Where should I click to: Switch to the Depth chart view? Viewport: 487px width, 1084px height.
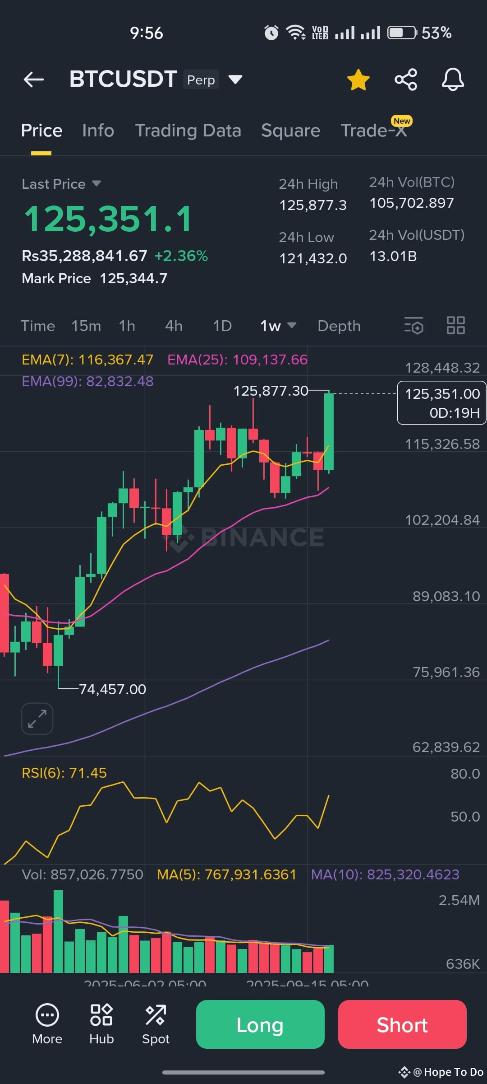(x=339, y=326)
